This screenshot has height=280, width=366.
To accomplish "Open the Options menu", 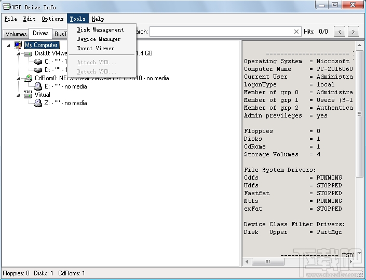I will tap(52, 19).
